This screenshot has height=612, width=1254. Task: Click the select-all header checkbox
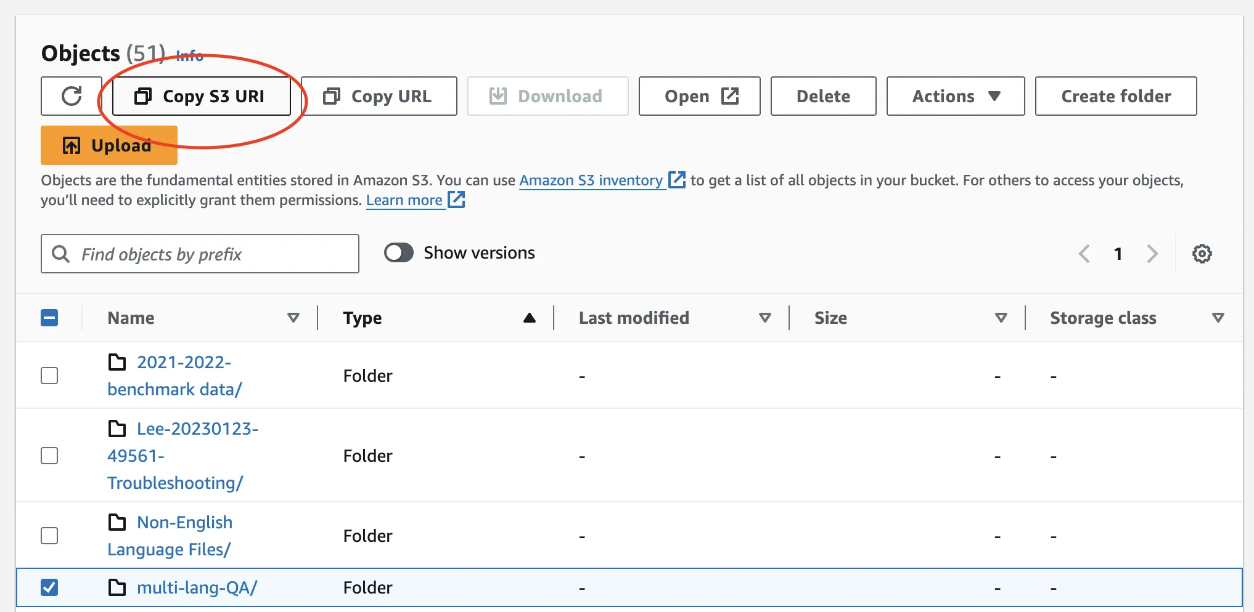[x=49, y=318]
